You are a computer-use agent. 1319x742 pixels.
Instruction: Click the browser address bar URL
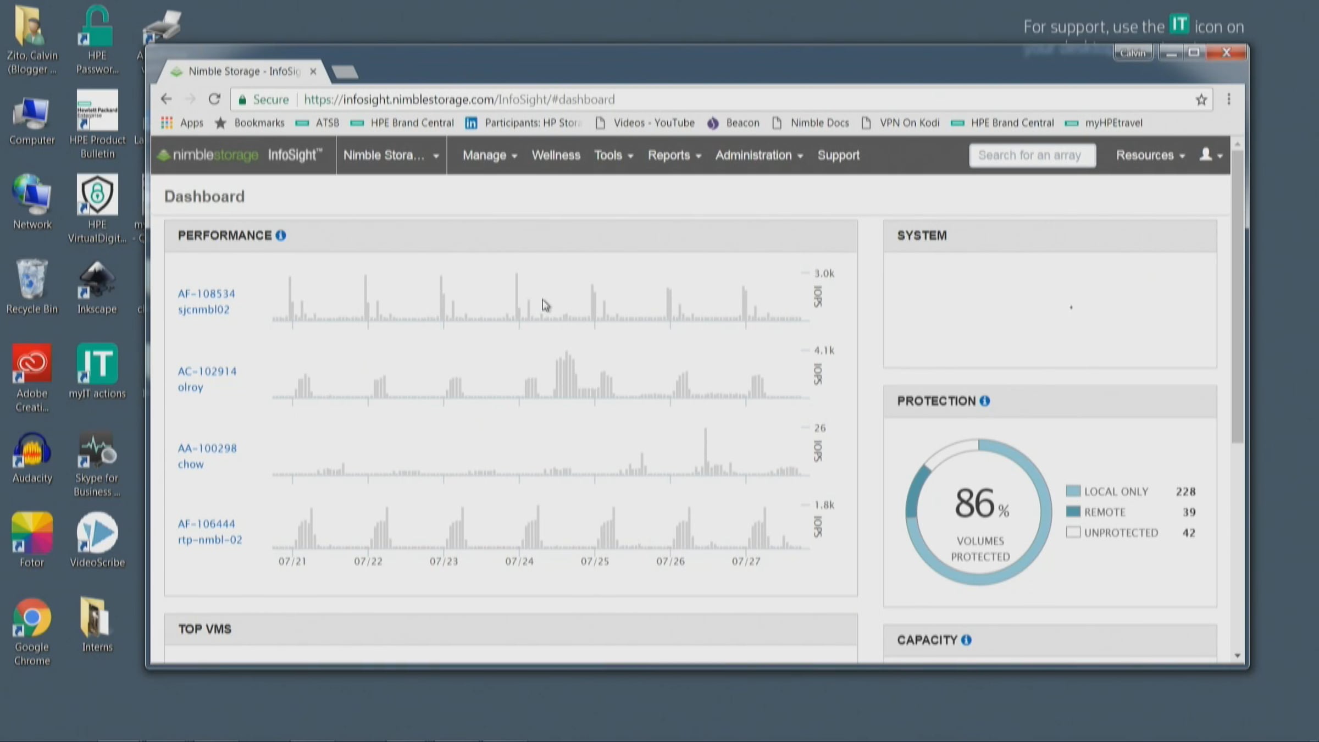pyautogui.click(x=459, y=99)
